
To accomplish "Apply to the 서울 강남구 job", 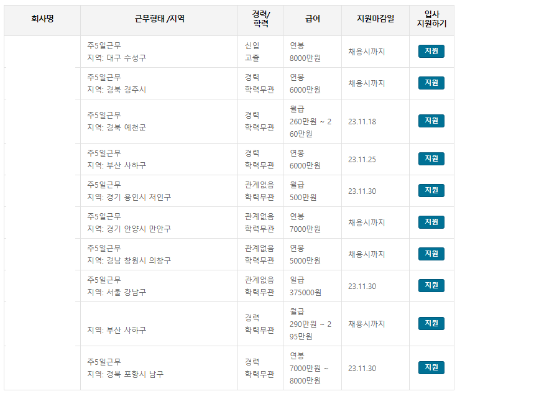I will (x=431, y=285).
